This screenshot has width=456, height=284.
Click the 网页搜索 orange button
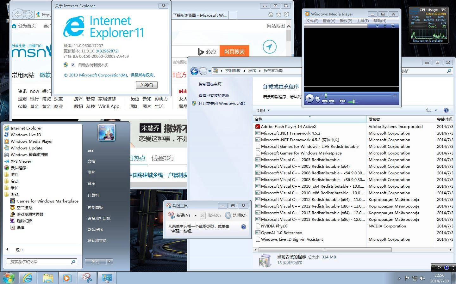coord(234,51)
